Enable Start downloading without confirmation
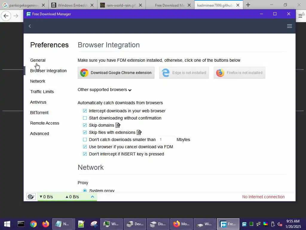This screenshot has height=230, width=306. [x=85, y=118]
